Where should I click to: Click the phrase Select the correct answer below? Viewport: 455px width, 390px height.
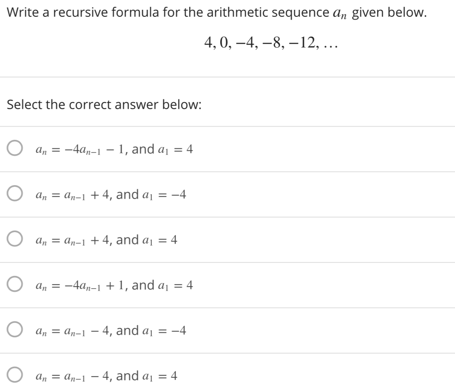pyautogui.click(x=104, y=105)
